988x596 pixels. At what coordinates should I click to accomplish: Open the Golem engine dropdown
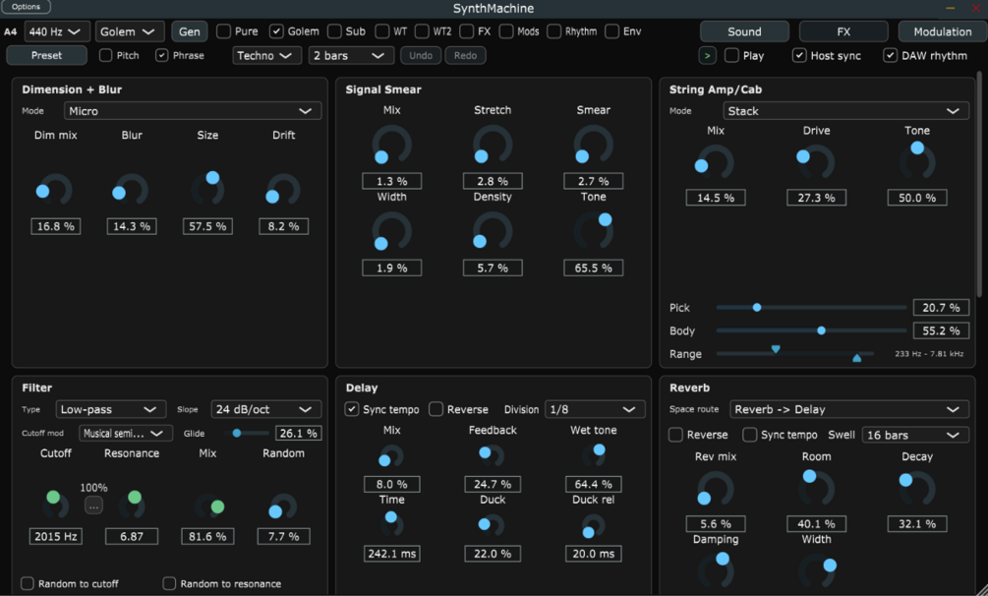[129, 31]
